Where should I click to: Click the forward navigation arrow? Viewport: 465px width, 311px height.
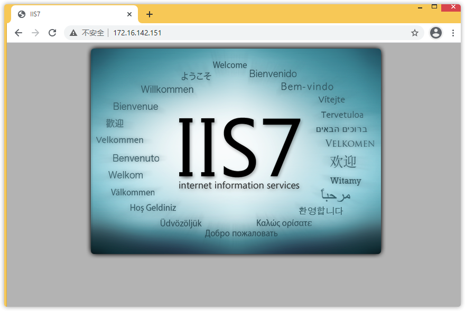(35, 33)
